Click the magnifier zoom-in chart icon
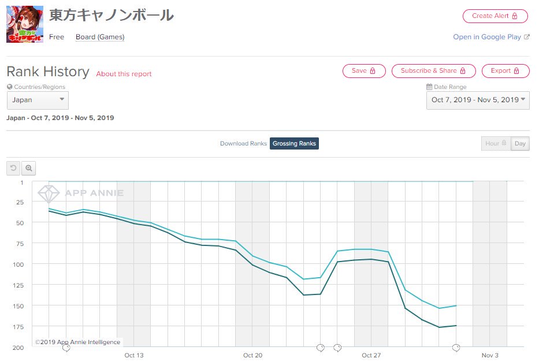The height and width of the screenshot is (362, 539). click(x=28, y=169)
